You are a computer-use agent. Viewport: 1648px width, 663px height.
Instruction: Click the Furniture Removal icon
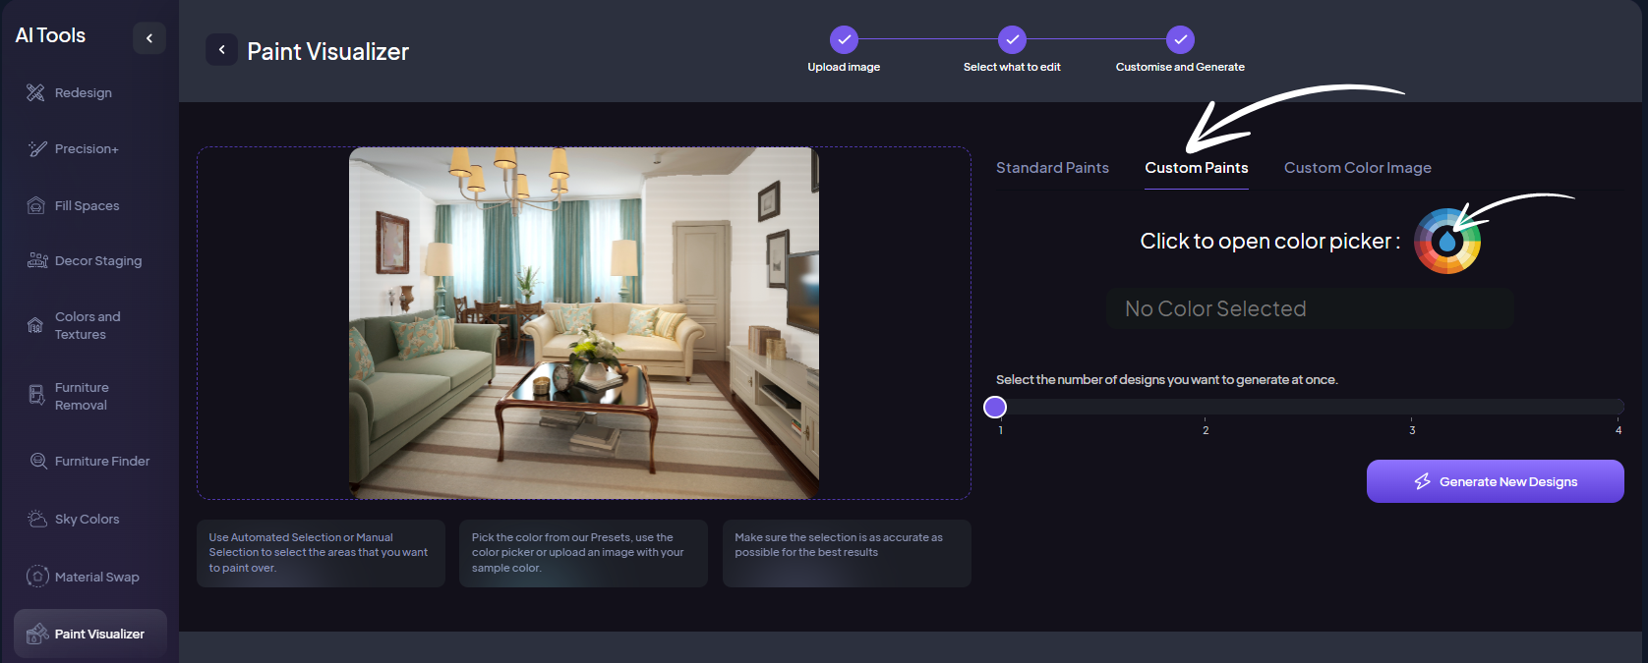point(36,395)
